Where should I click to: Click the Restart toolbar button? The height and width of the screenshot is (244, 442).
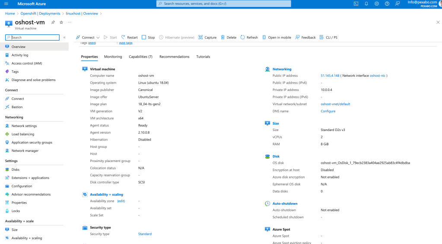click(129, 38)
